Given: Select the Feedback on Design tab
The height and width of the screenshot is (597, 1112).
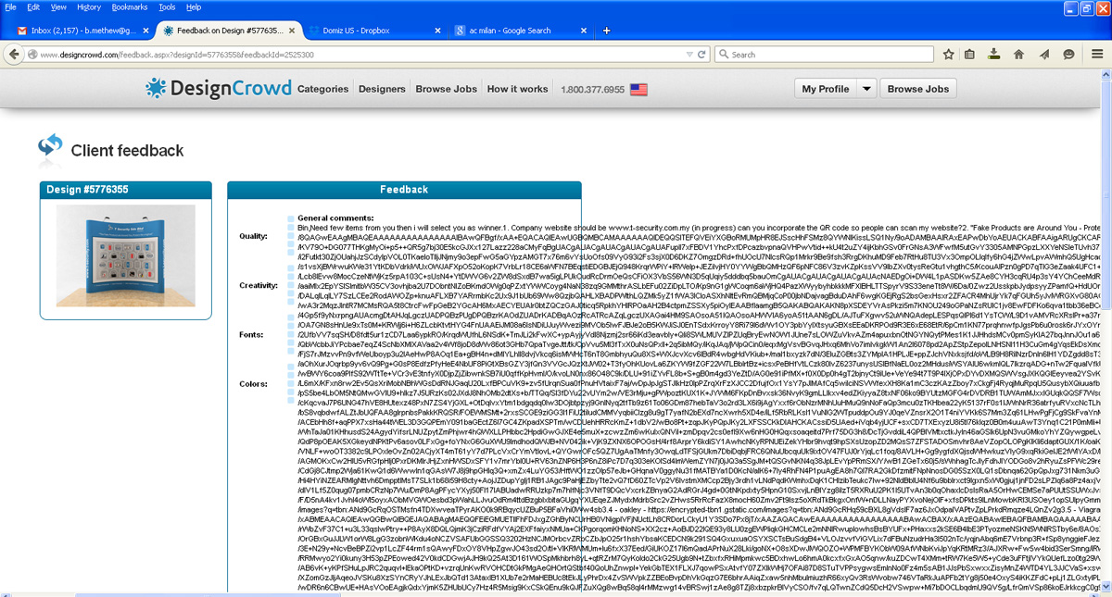Looking at the screenshot, I should pos(231,31).
